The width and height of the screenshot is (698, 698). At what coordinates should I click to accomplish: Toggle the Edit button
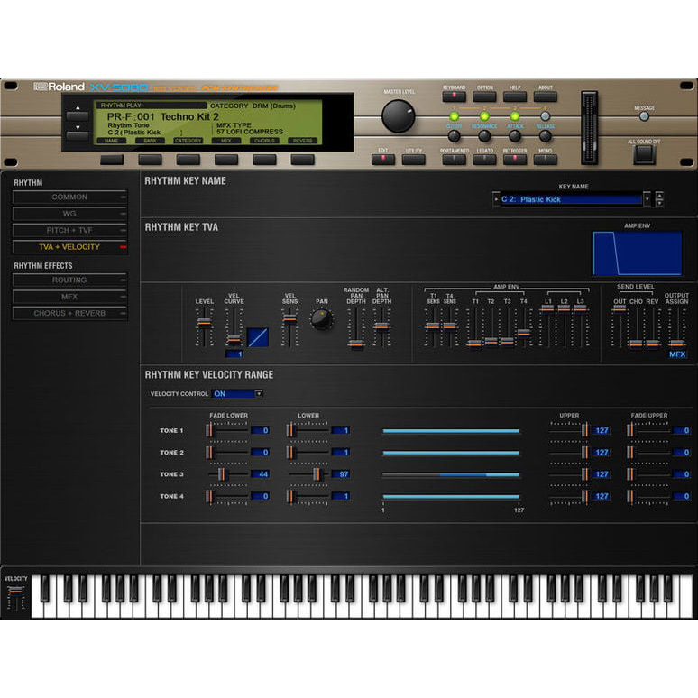[383, 160]
